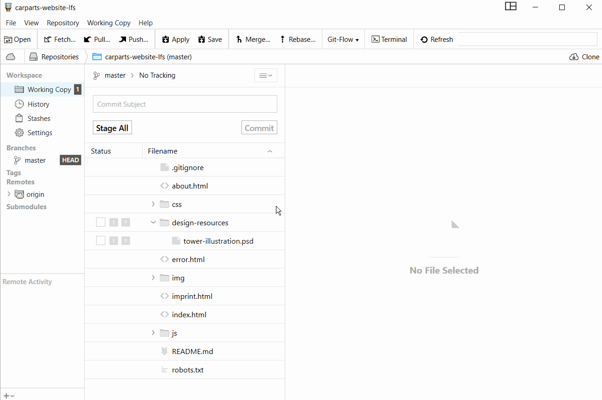This screenshot has height=400, width=602.
Task: Open the Repository menu
Action: click(63, 23)
